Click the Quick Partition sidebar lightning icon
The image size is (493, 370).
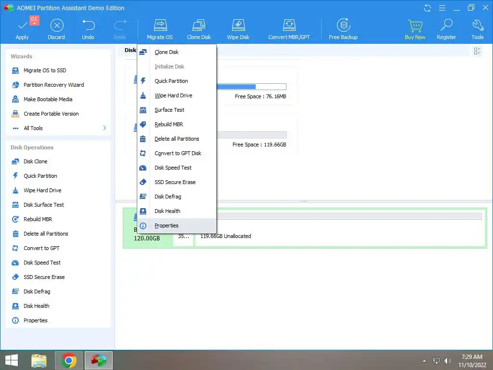pyautogui.click(x=15, y=176)
